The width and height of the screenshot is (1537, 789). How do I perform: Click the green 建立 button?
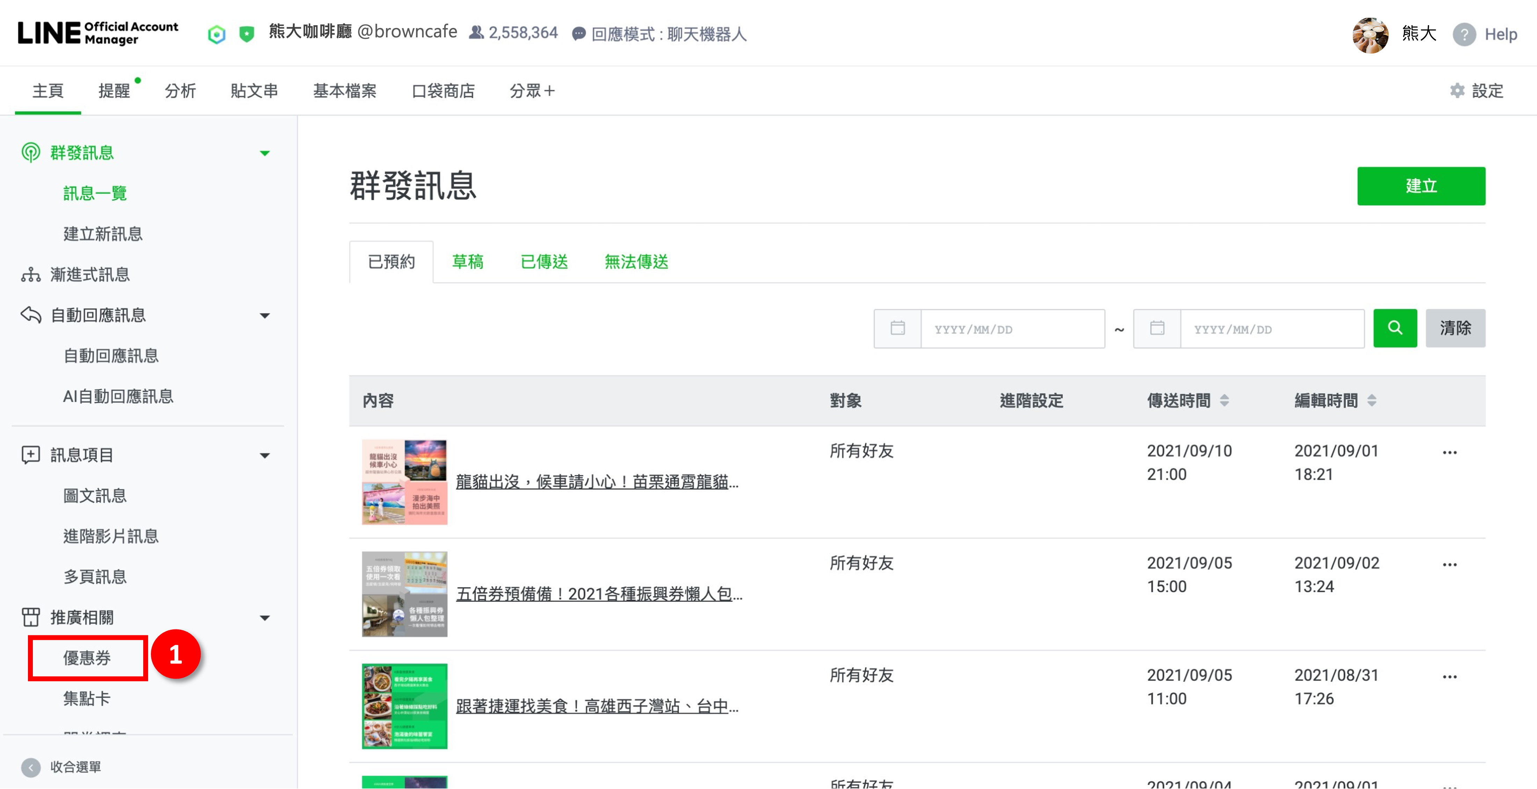pos(1421,186)
